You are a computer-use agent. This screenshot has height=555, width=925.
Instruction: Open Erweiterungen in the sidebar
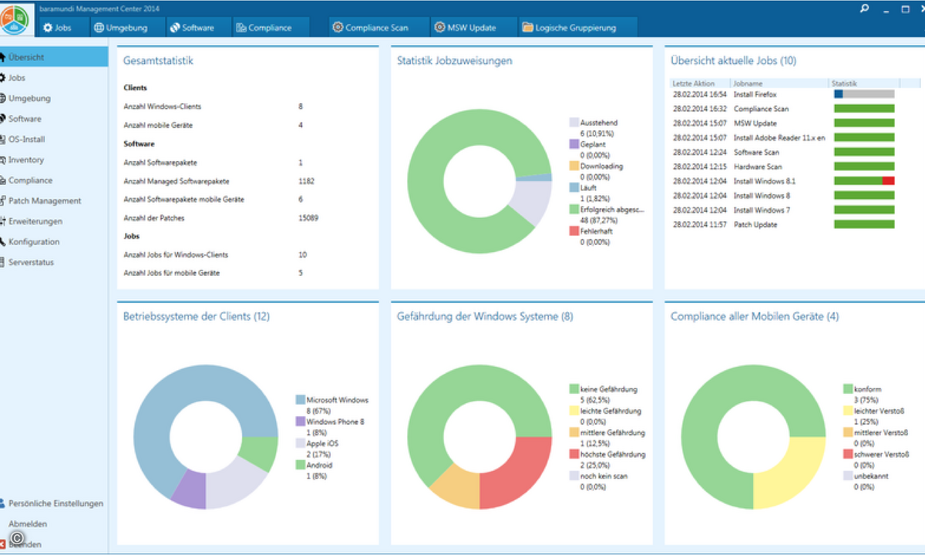[54, 221]
